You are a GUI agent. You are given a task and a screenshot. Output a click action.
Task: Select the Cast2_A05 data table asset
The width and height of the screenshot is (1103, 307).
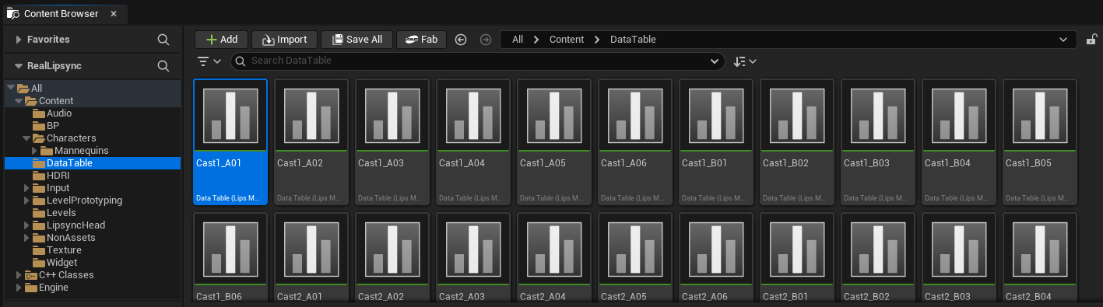635,258
